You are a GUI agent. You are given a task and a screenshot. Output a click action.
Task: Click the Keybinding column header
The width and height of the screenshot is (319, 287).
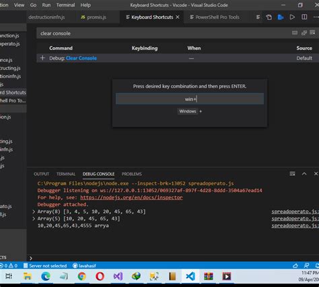(145, 48)
